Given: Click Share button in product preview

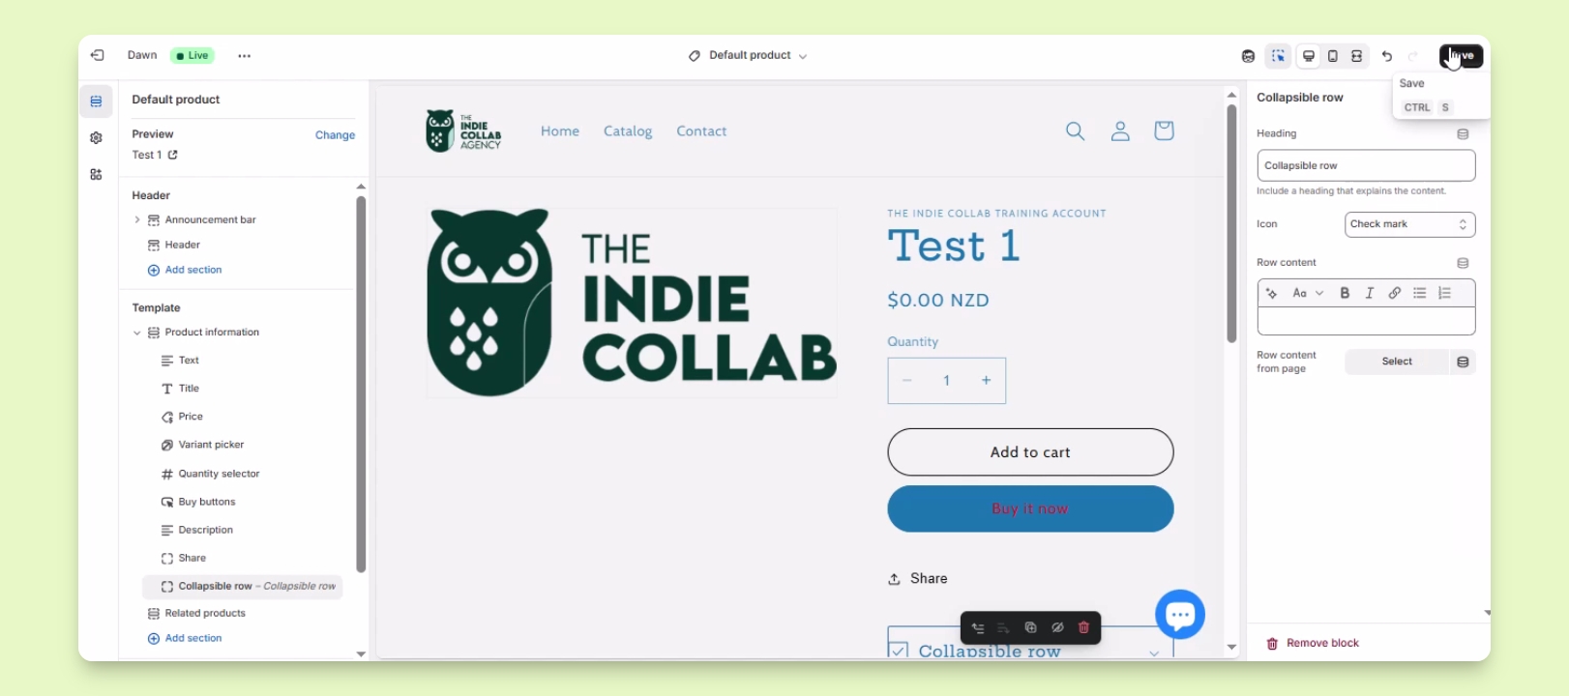Looking at the screenshot, I should click(918, 579).
